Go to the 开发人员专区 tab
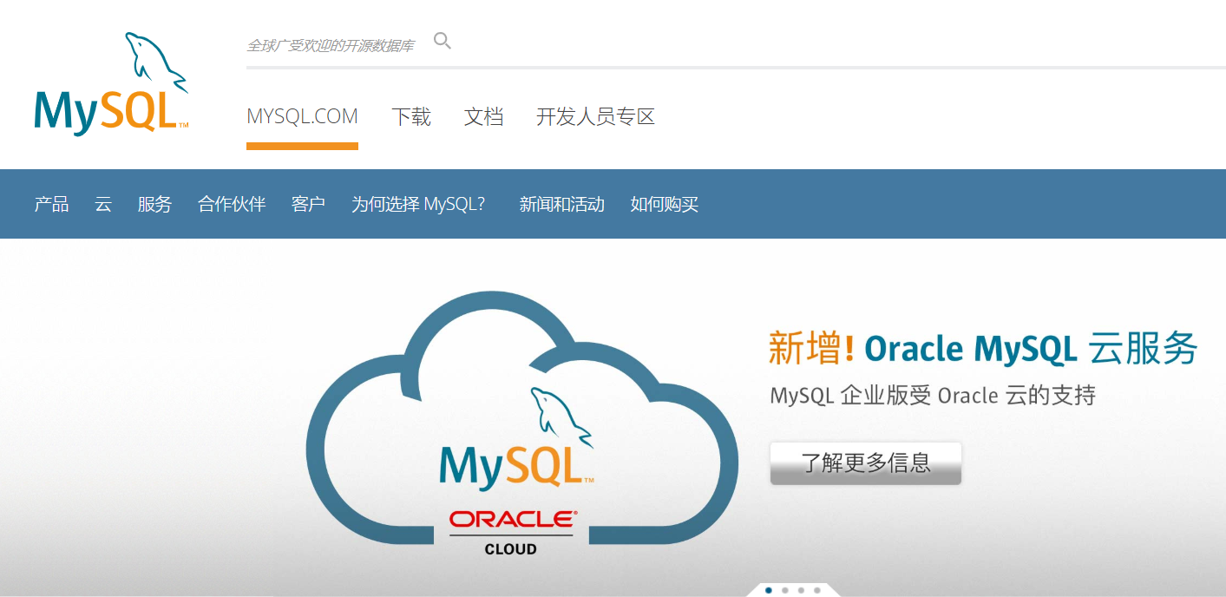1226x597 pixels. pyautogui.click(x=595, y=116)
